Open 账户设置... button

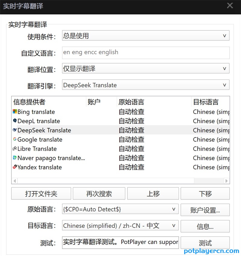205,210
